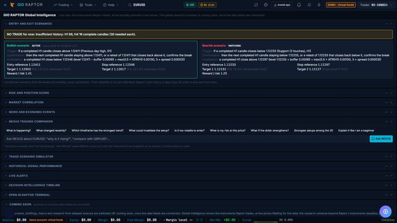This screenshot has width=397, height=223.
Task: Click the up arrow on Entry and Exit Scenarios header
Action: tap(387, 24)
